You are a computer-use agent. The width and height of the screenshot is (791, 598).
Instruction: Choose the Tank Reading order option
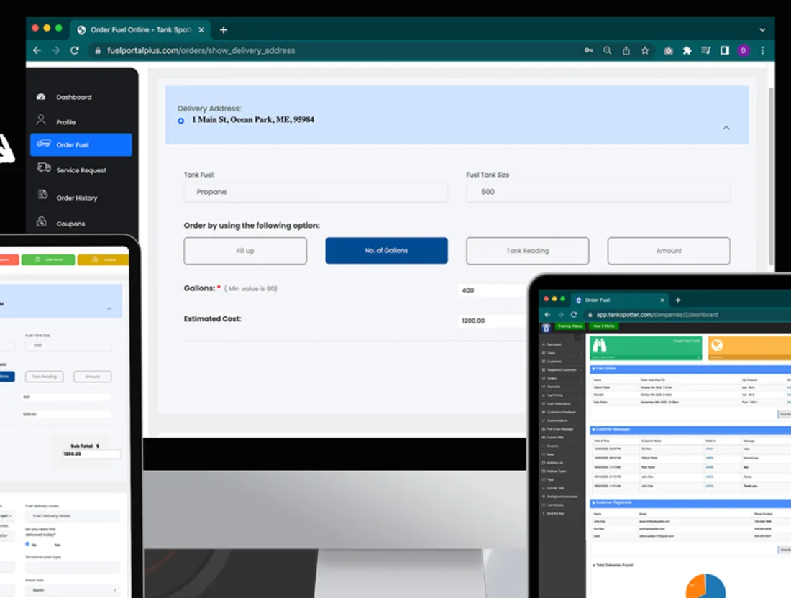click(528, 251)
